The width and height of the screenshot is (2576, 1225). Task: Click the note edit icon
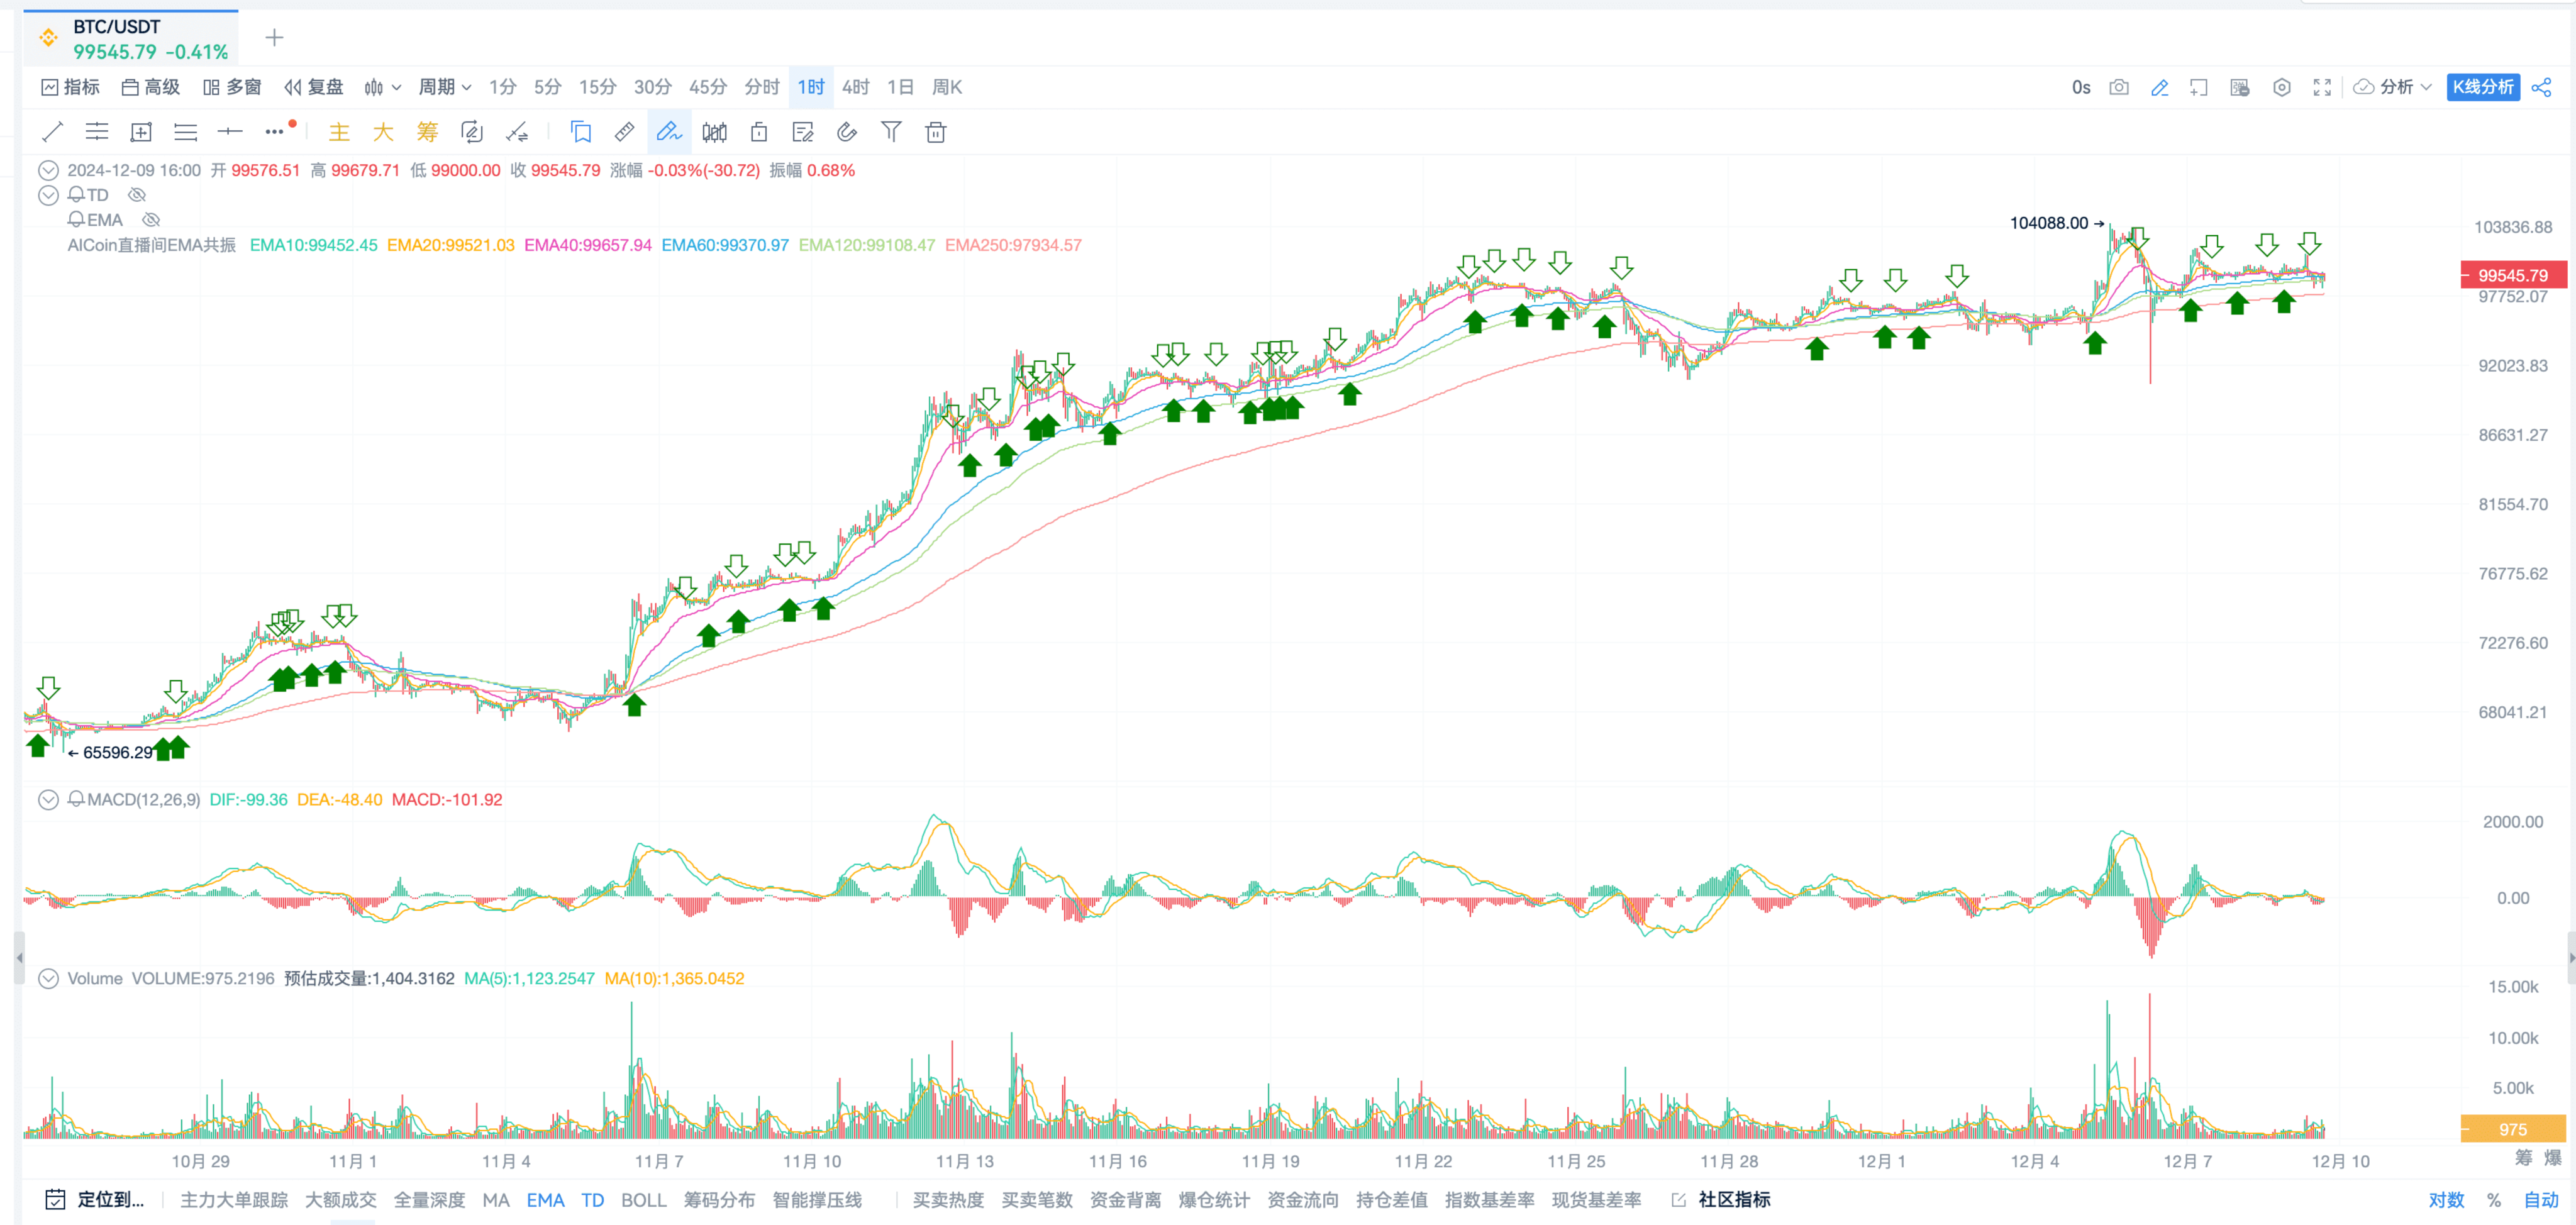pyautogui.click(x=803, y=132)
